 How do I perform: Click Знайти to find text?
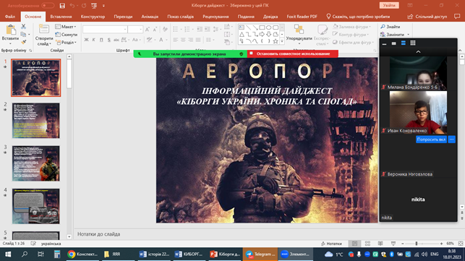tap(391, 27)
